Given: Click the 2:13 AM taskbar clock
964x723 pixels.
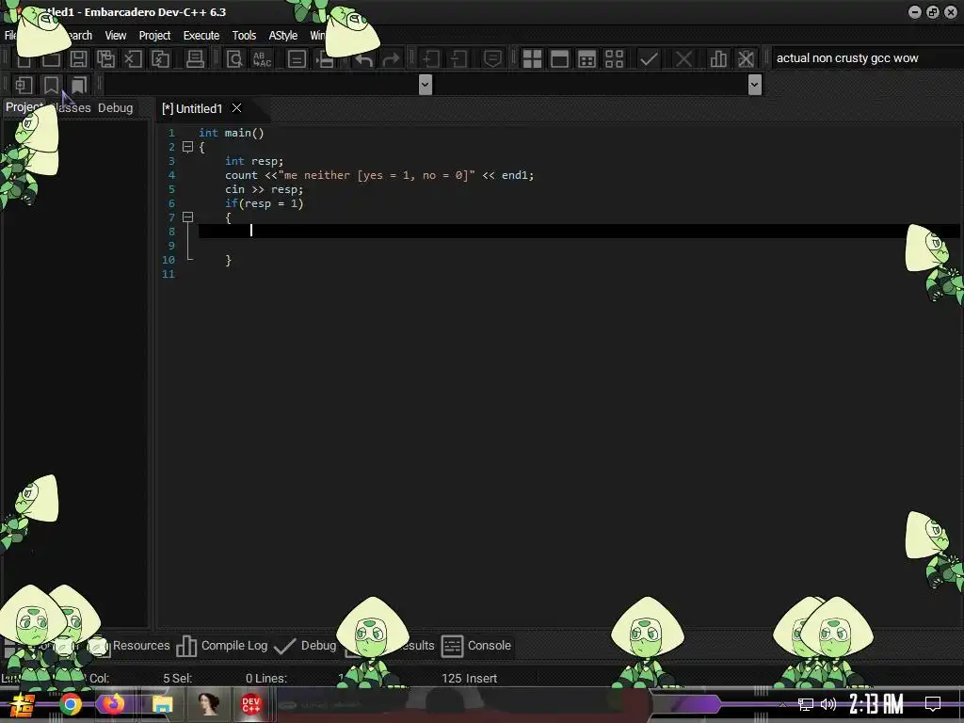Looking at the screenshot, I should point(876,704).
